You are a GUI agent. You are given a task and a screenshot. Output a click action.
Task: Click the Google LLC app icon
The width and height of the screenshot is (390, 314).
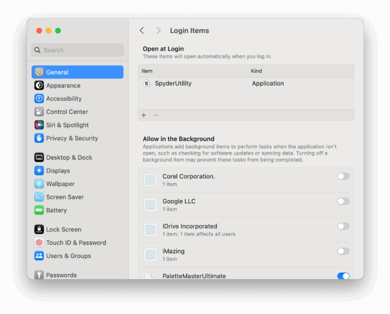[x=150, y=205]
